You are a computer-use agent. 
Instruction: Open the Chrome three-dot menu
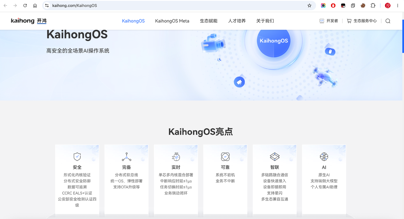[x=398, y=6]
